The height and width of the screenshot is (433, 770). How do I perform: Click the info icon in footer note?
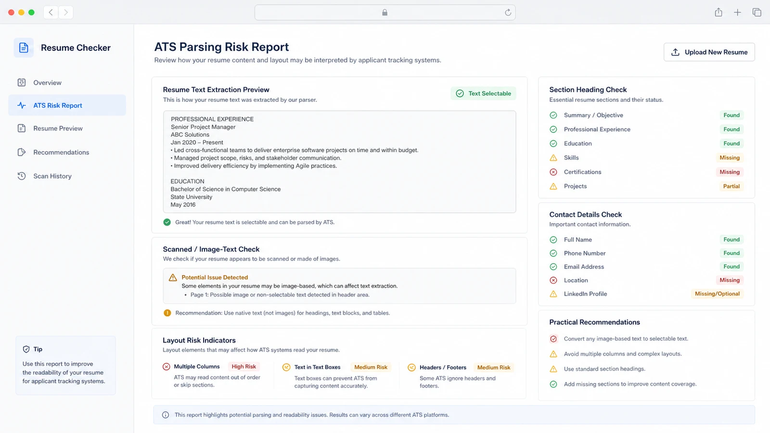[x=166, y=415]
